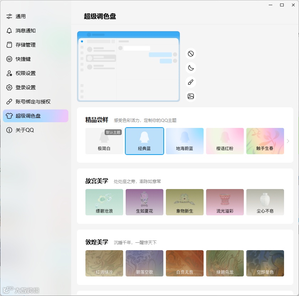Pick the 空即是色 theme card
The width and height of the screenshot is (299, 296).
(x=265, y=263)
